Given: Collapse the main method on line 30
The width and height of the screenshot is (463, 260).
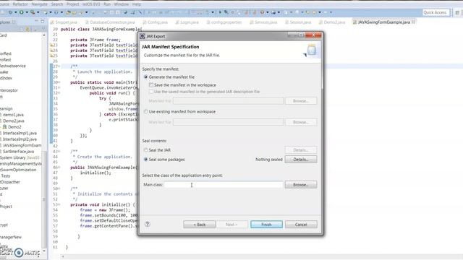Looking at the screenshot, I should (x=59, y=82).
